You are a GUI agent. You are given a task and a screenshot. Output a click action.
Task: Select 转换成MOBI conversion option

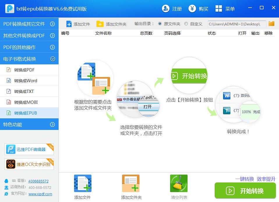click(x=29, y=102)
